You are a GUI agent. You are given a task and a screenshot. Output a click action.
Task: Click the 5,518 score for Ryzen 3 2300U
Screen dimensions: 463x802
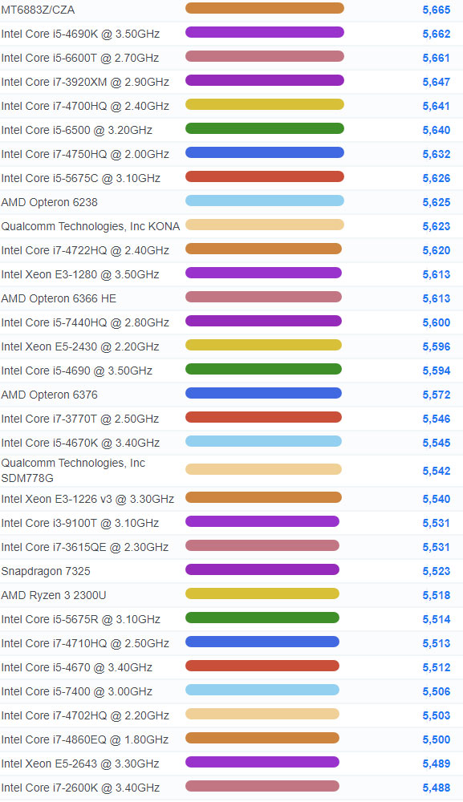[437, 595]
